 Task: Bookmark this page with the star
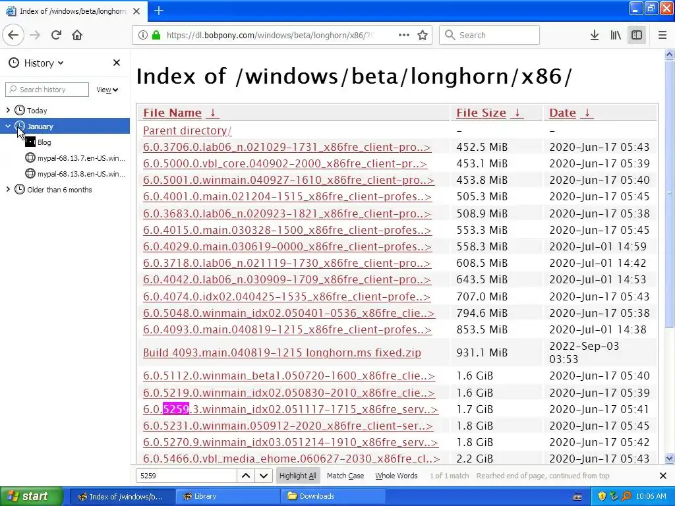pyautogui.click(x=423, y=35)
